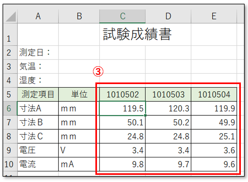Click the mA unit cell
Viewport: 248px width, 182px height.
click(x=79, y=164)
